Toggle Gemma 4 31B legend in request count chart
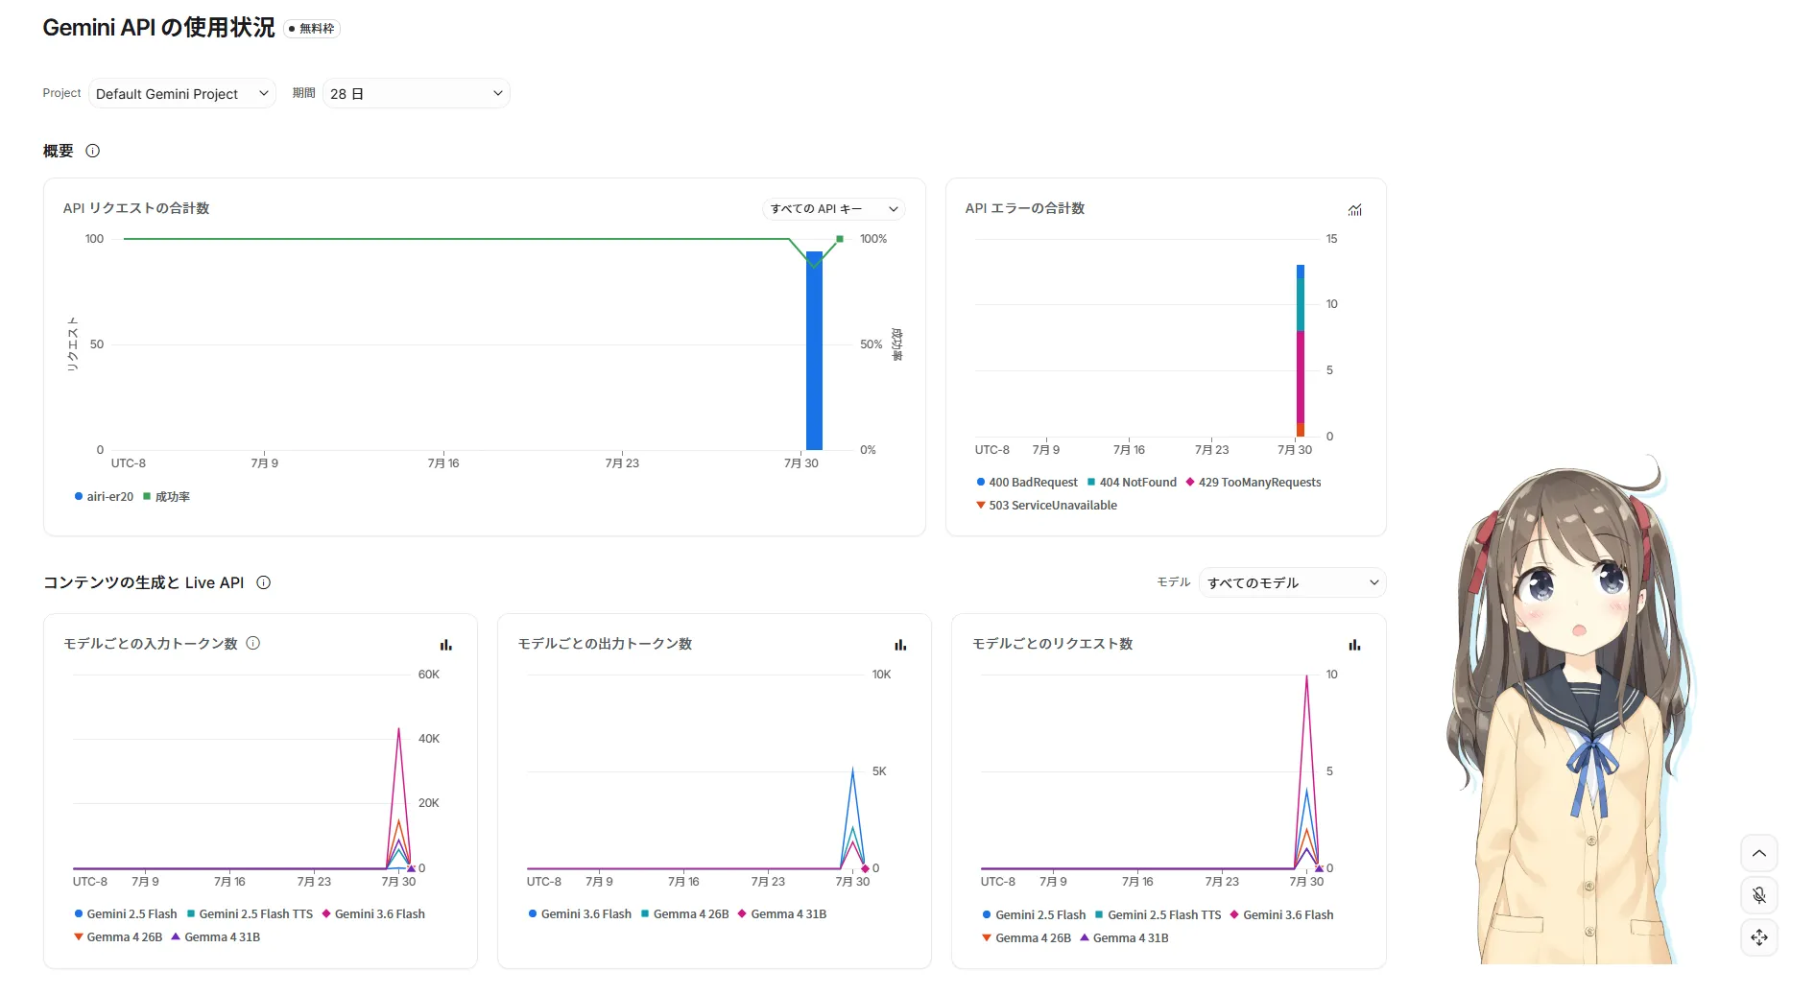 [1124, 937]
